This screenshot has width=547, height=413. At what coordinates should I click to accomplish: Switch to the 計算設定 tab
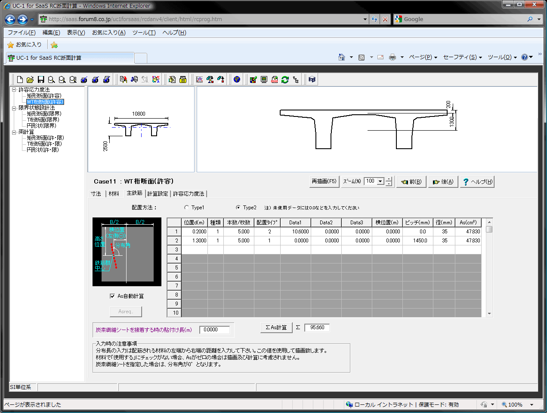pyautogui.click(x=158, y=194)
